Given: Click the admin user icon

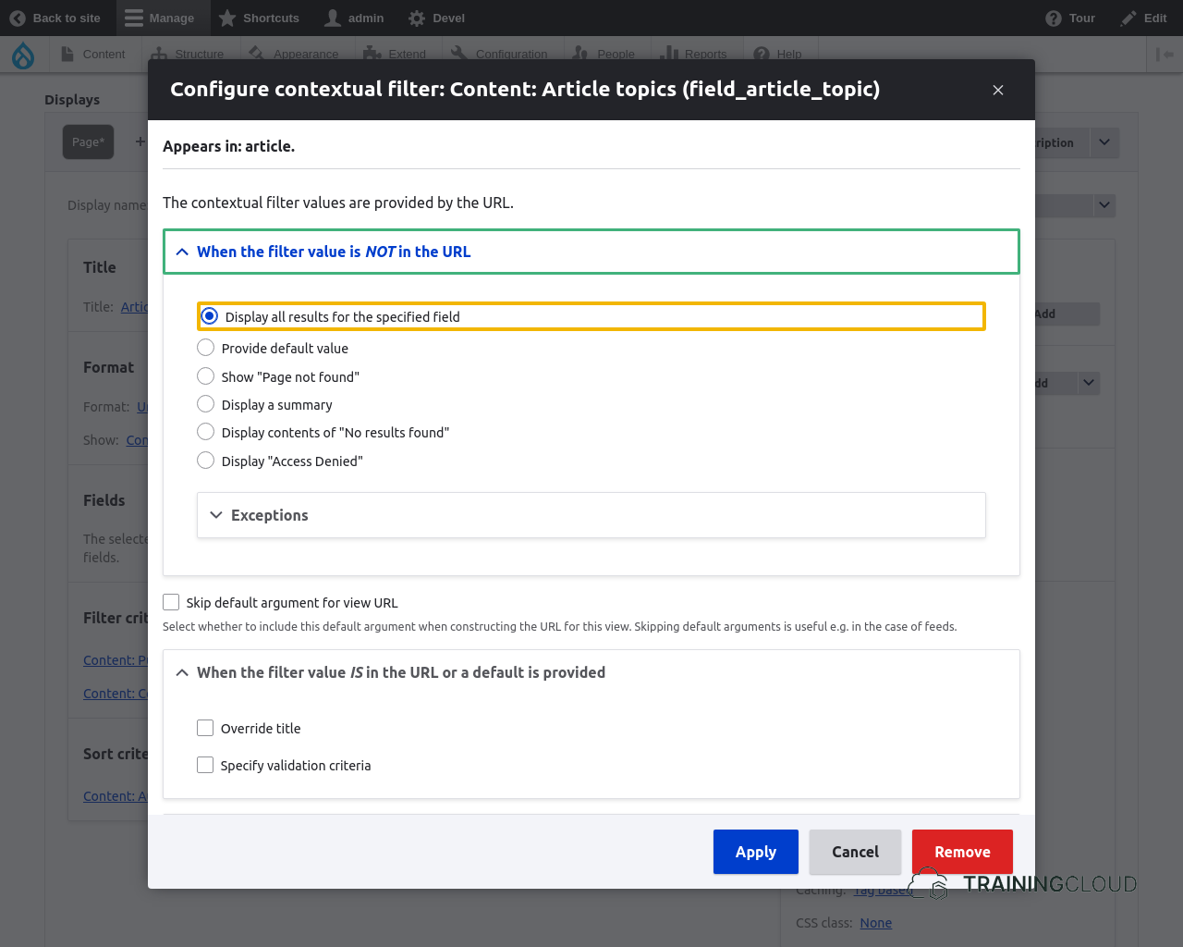Looking at the screenshot, I should pyautogui.click(x=333, y=18).
